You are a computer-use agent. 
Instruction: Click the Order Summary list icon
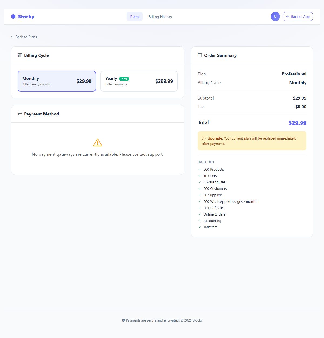[x=200, y=55]
